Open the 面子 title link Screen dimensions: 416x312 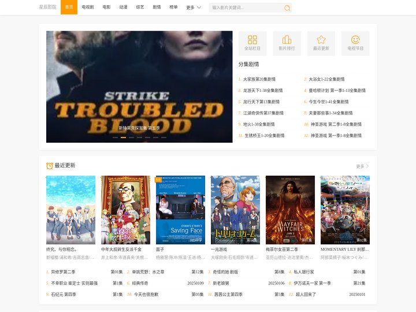pyautogui.click(x=160, y=250)
